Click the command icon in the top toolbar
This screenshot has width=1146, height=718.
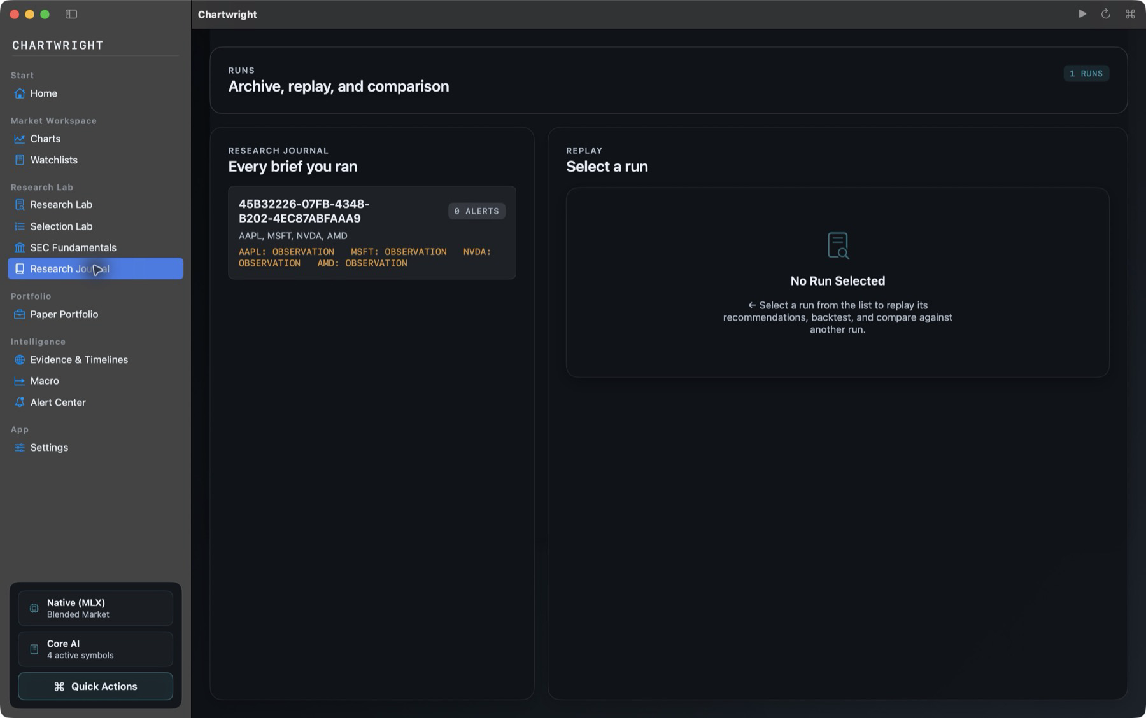[x=1130, y=14]
